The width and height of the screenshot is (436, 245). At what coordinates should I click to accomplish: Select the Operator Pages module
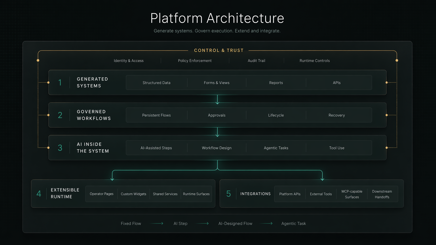coord(102,194)
